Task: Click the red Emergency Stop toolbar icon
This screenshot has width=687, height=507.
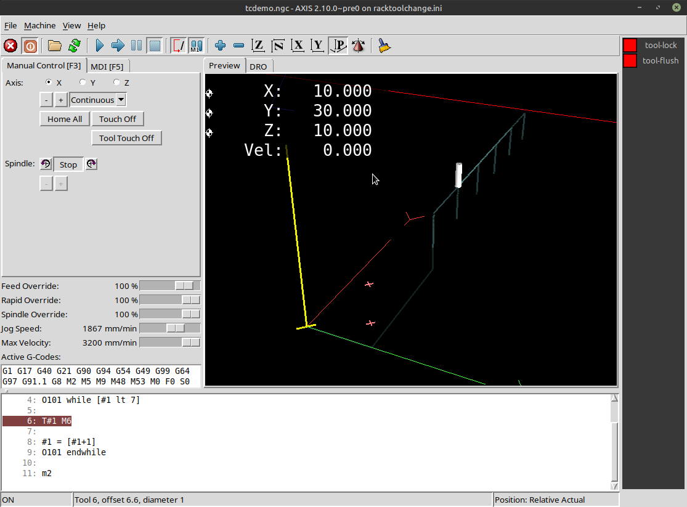Action: tap(10, 46)
